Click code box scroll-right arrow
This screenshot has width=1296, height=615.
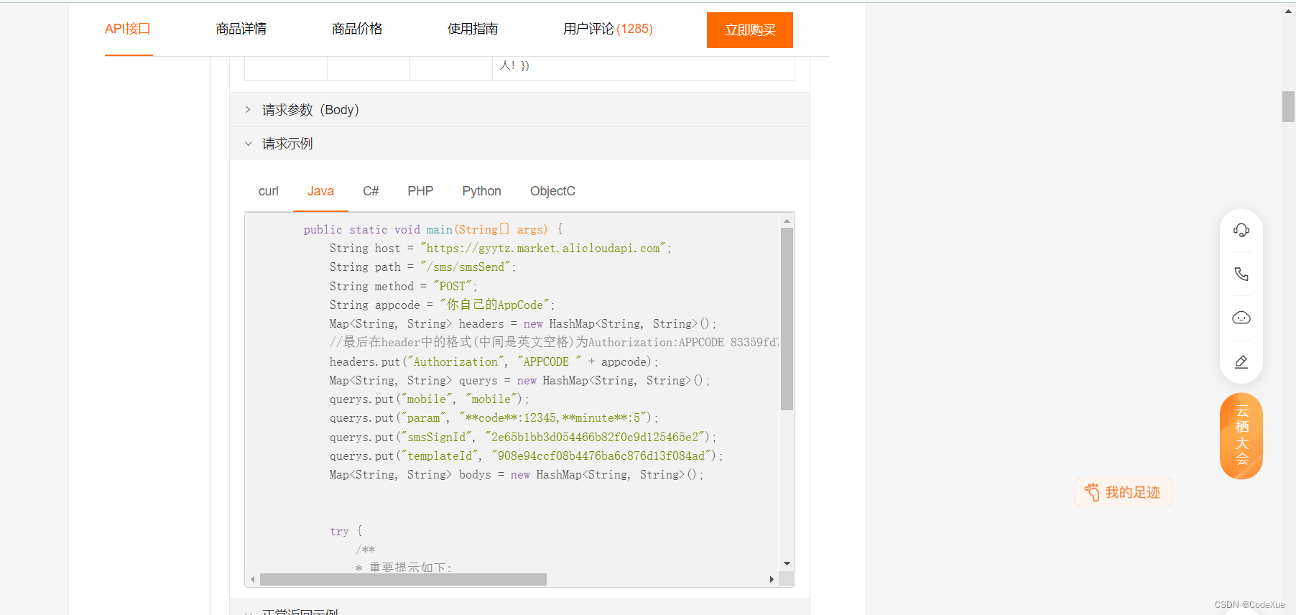click(772, 579)
